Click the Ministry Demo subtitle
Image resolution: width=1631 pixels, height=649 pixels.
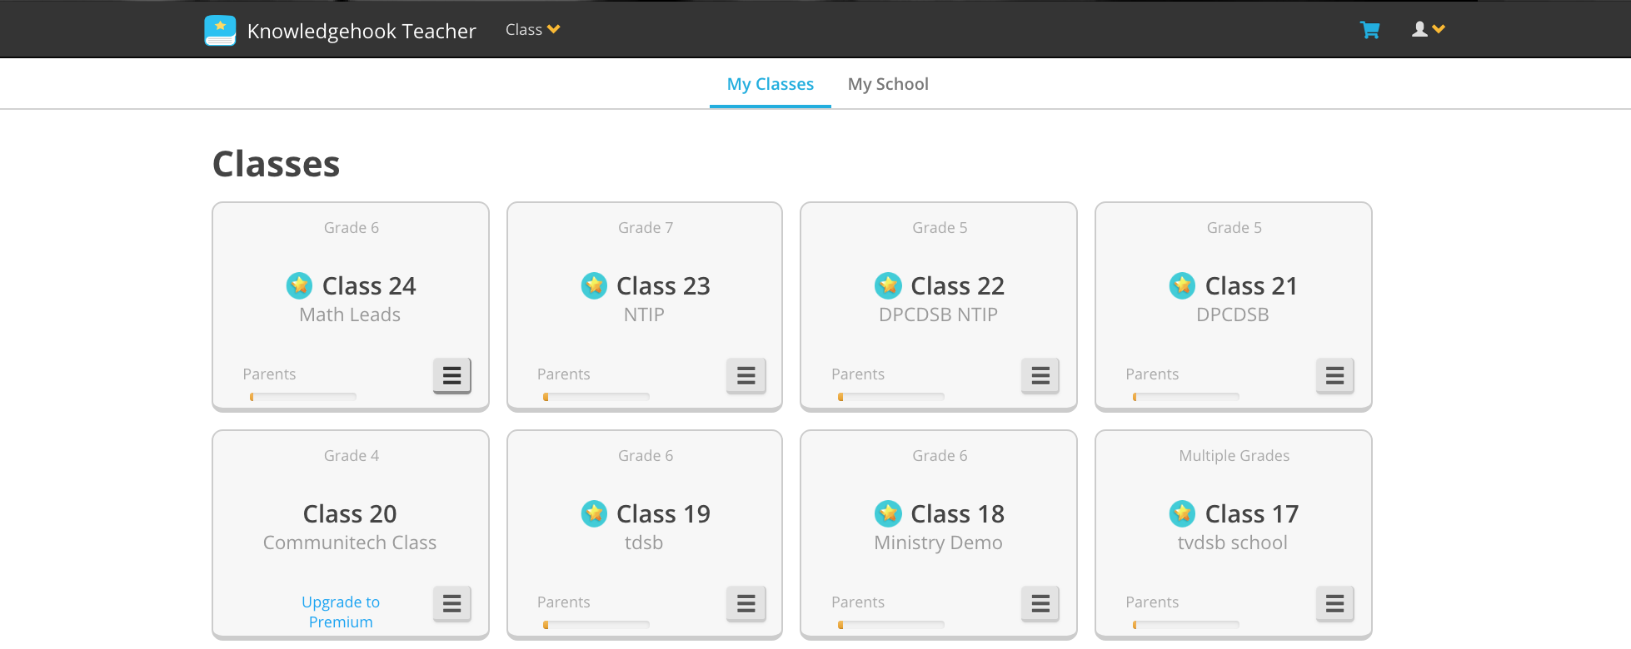tap(938, 542)
